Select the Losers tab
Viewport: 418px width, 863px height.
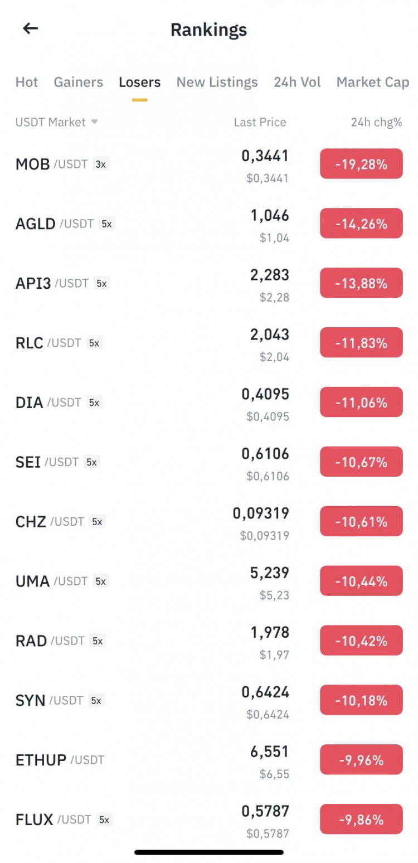140,83
